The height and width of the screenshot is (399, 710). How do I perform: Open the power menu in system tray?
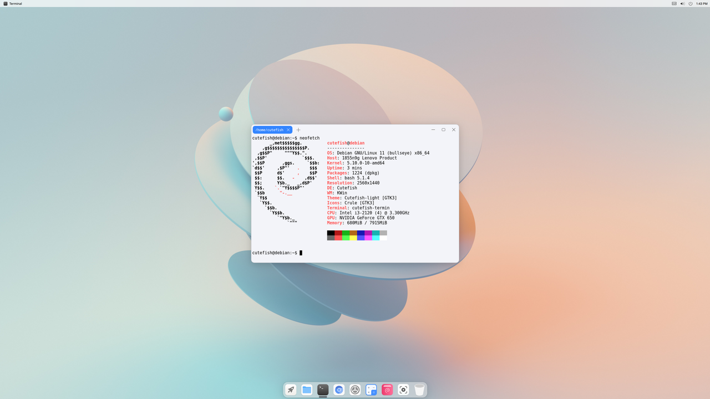click(691, 3)
